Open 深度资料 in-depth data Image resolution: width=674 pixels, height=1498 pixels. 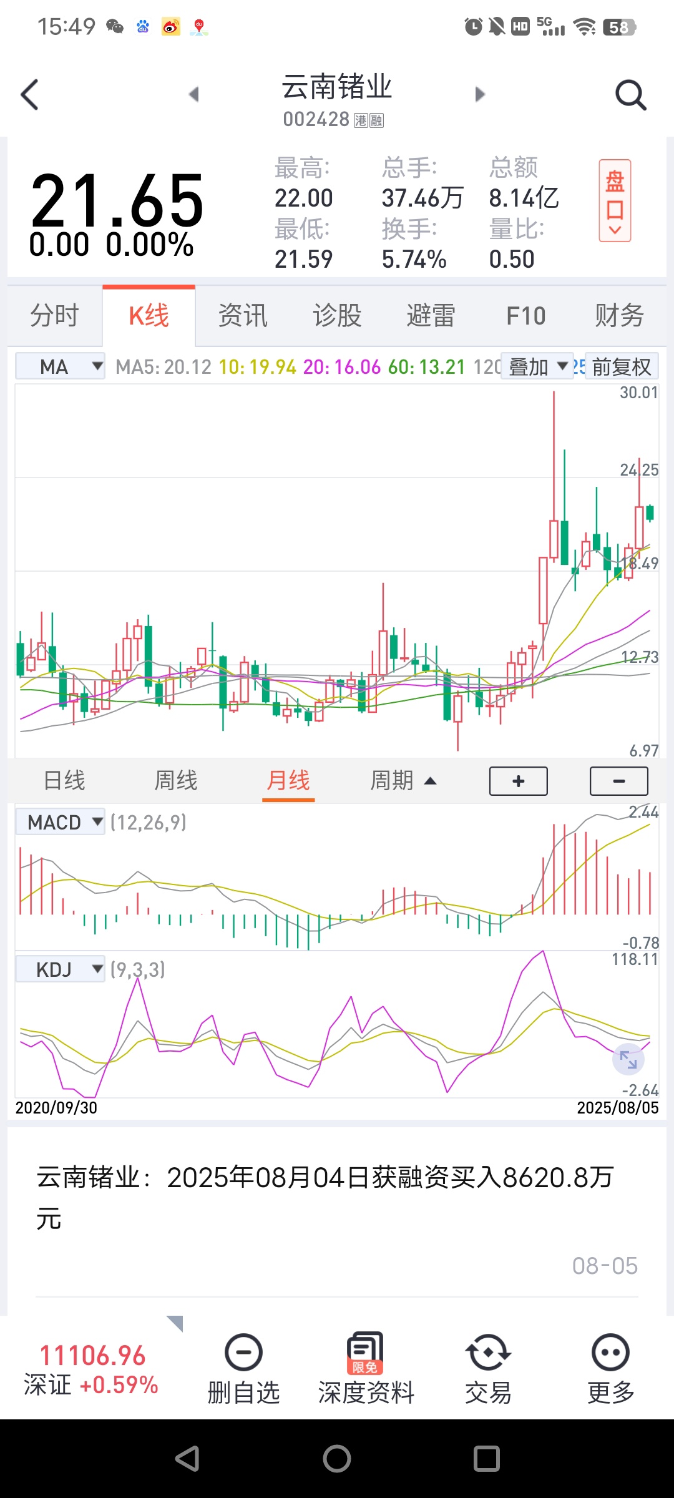coord(366,1369)
